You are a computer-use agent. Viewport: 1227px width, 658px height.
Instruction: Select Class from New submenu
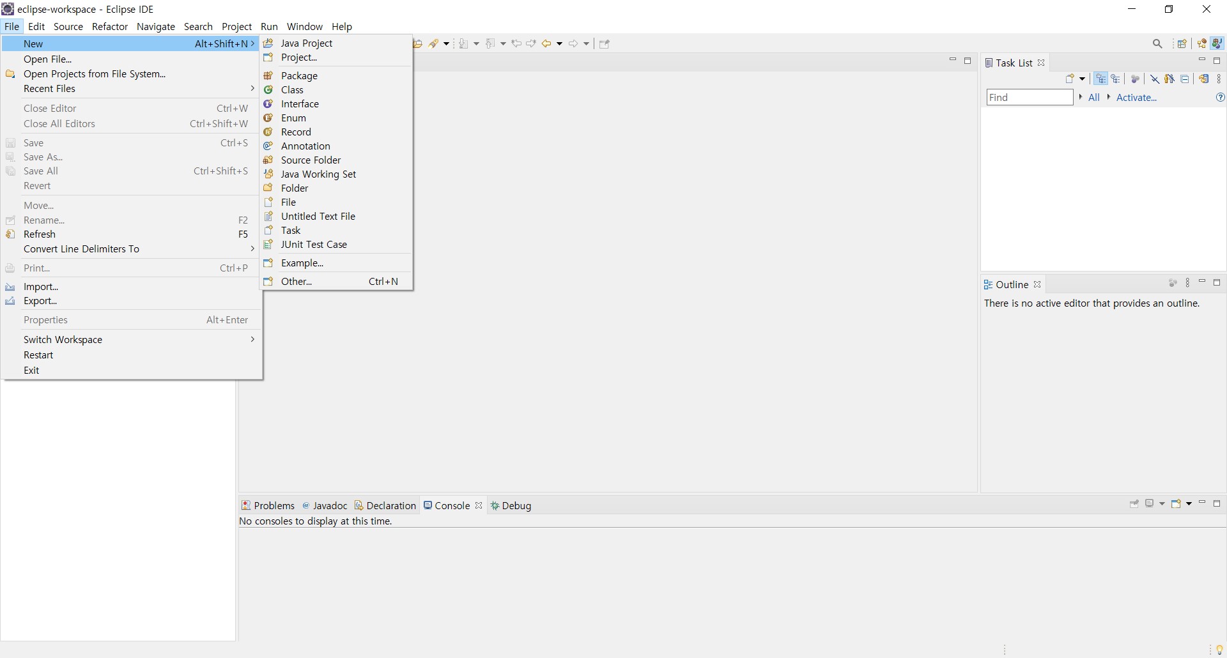tap(336, 90)
